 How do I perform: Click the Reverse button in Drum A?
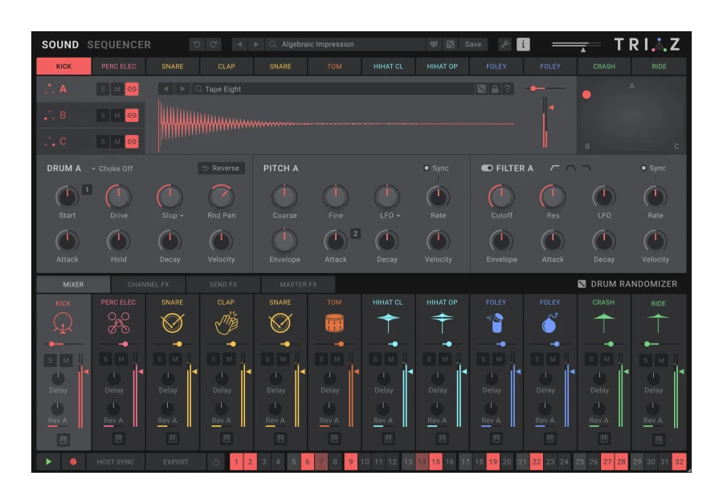(222, 169)
